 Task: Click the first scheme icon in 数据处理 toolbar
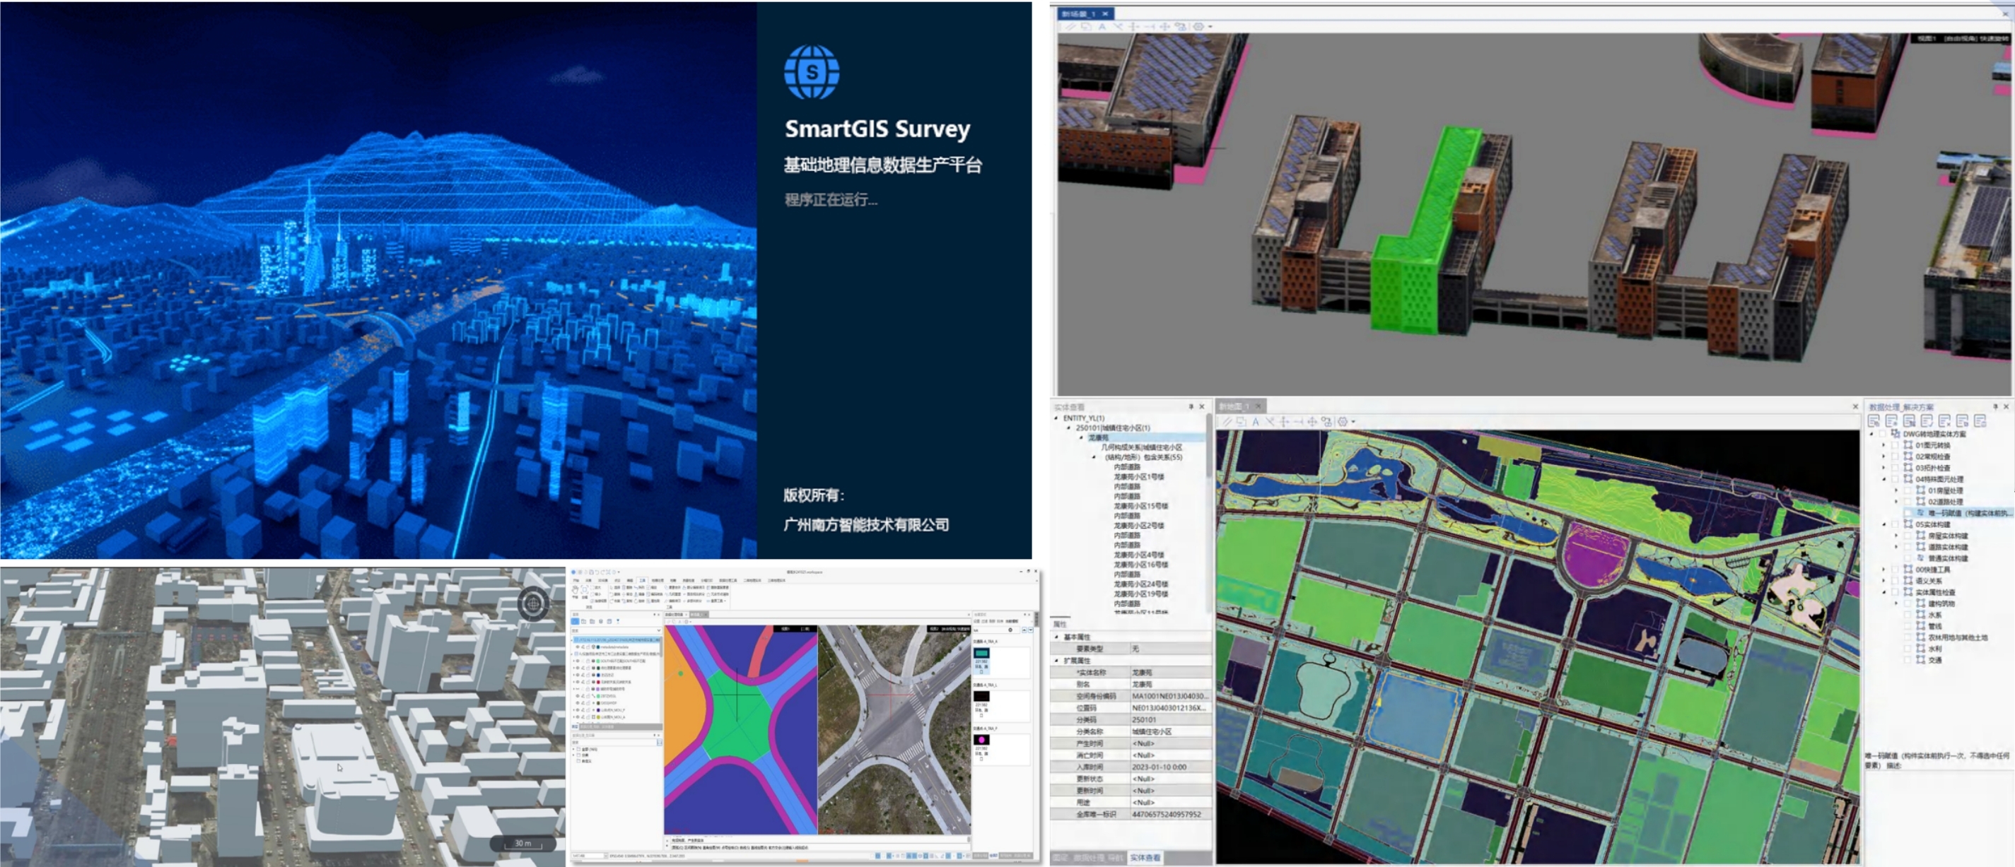coord(1874,420)
